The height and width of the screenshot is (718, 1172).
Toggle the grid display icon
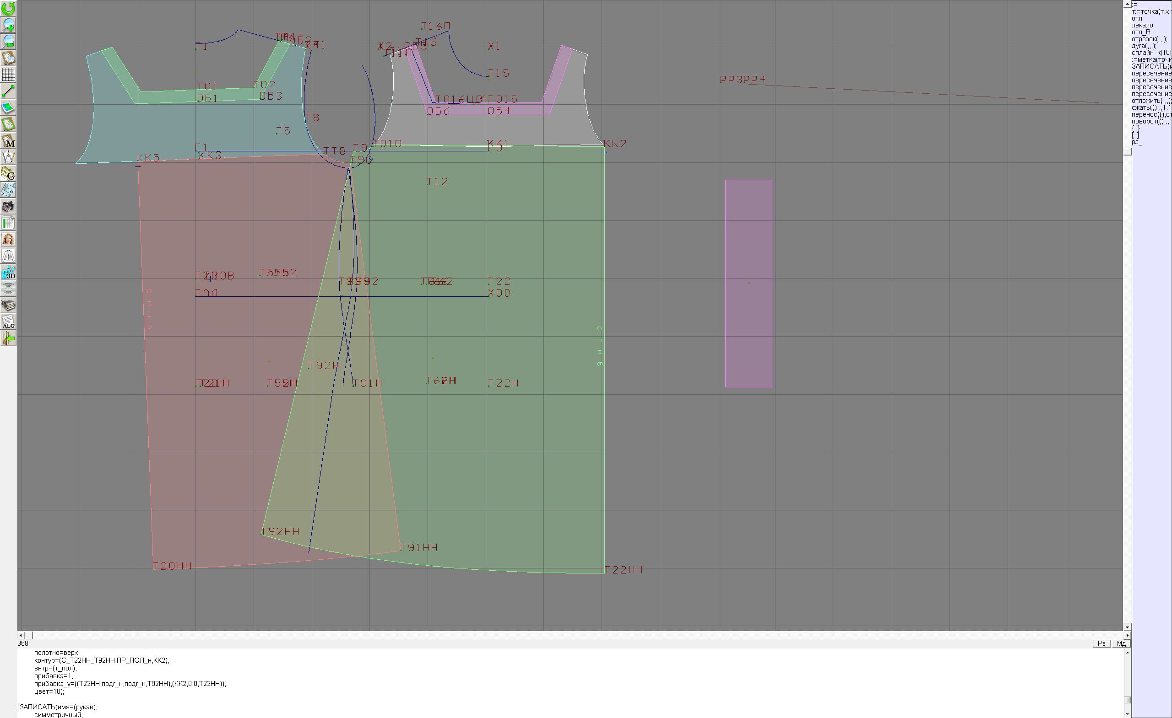pos(9,75)
